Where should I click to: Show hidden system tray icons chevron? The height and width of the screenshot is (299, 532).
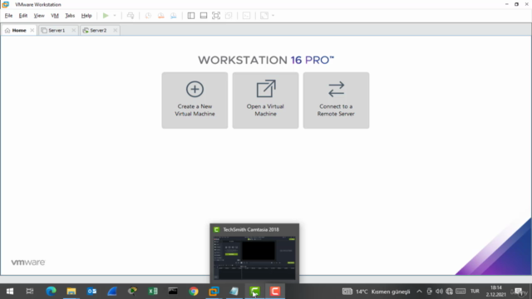point(419,292)
